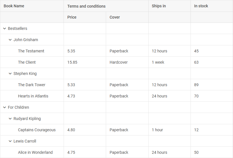This screenshot has width=233, height=158.
Task: Click the Hardcover cover cell
Action: point(119,62)
